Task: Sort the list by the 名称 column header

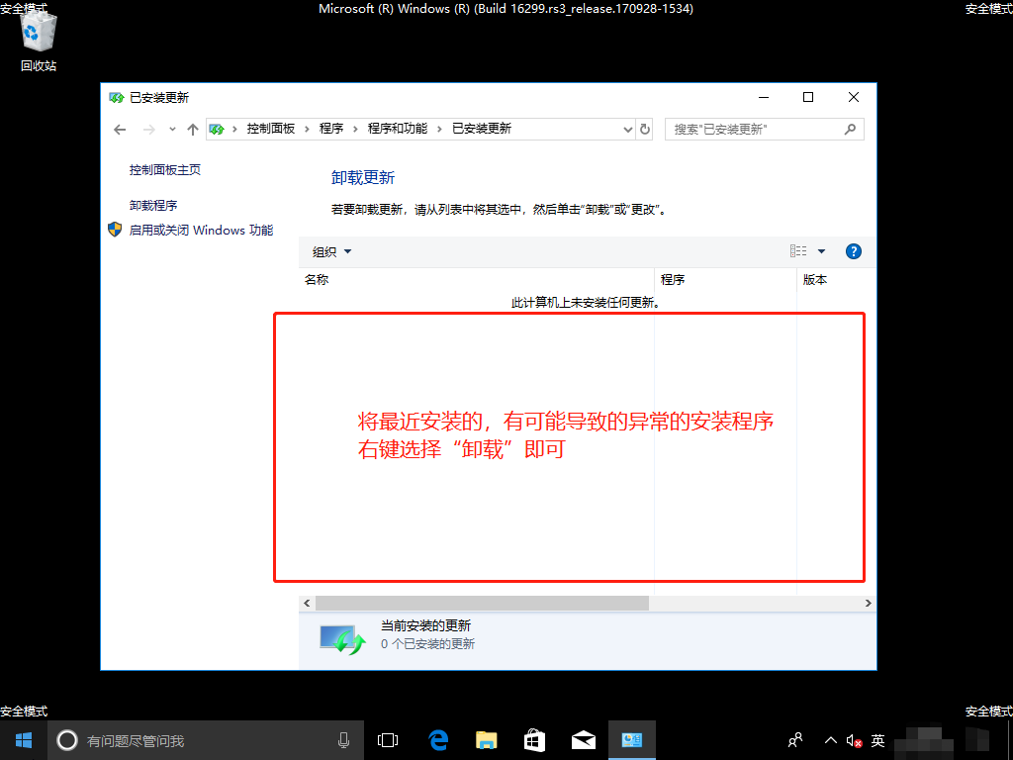Action: pyautogui.click(x=317, y=280)
